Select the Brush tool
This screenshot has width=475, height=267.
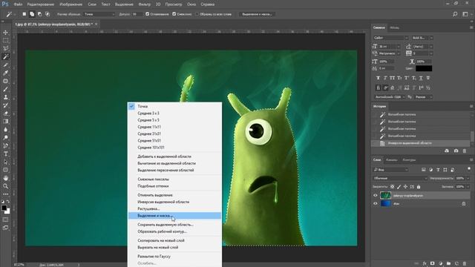coord(5,89)
